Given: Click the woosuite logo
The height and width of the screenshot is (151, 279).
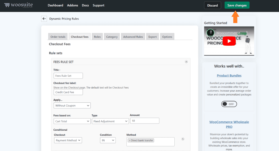Looking at the screenshot, I should (x=19, y=5).
